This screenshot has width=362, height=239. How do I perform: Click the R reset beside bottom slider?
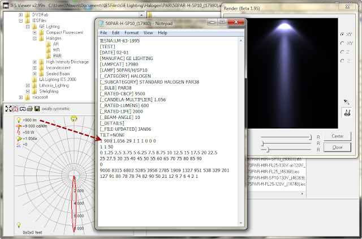pyautogui.click(x=318, y=150)
